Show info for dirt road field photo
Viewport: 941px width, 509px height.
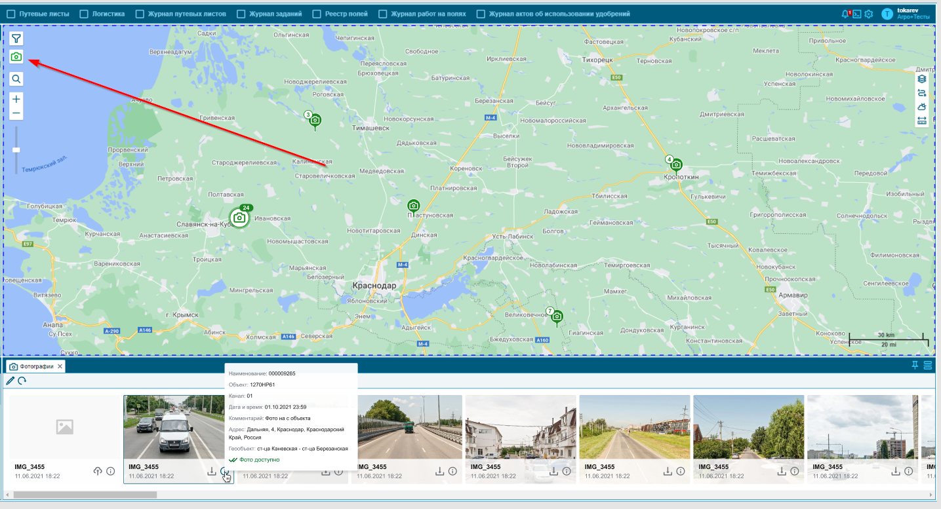(681, 471)
